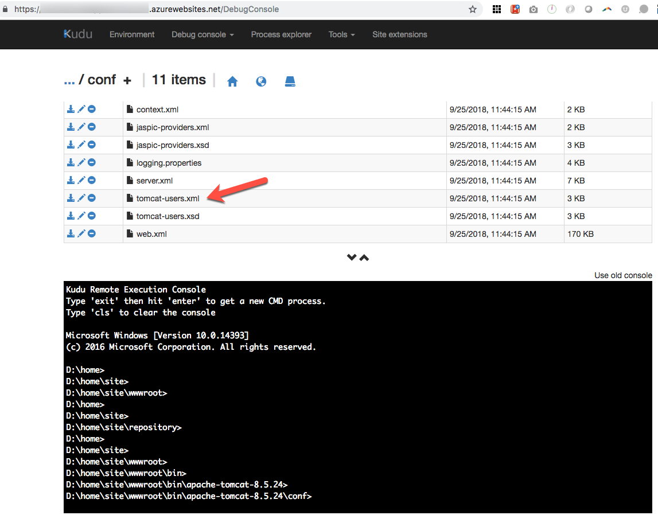Image resolution: width=658 pixels, height=519 pixels.
Task: Go to home directory icon
Action: pyautogui.click(x=232, y=81)
